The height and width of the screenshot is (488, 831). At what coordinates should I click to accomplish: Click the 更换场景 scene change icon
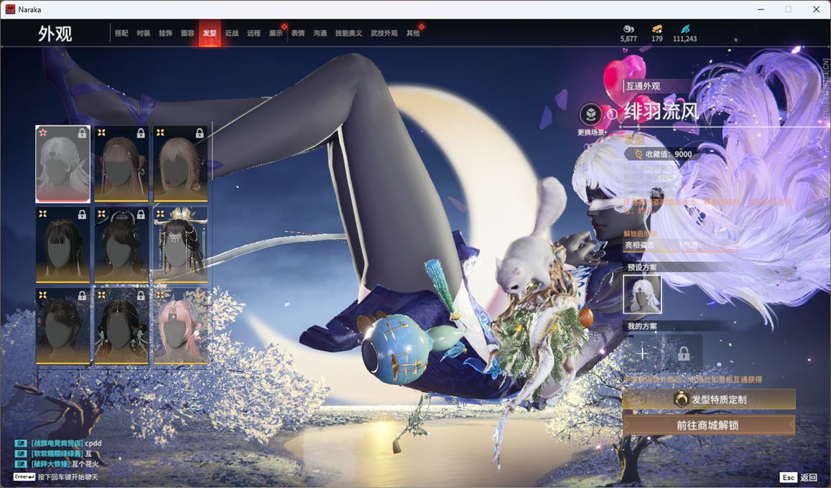tap(590, 114)
